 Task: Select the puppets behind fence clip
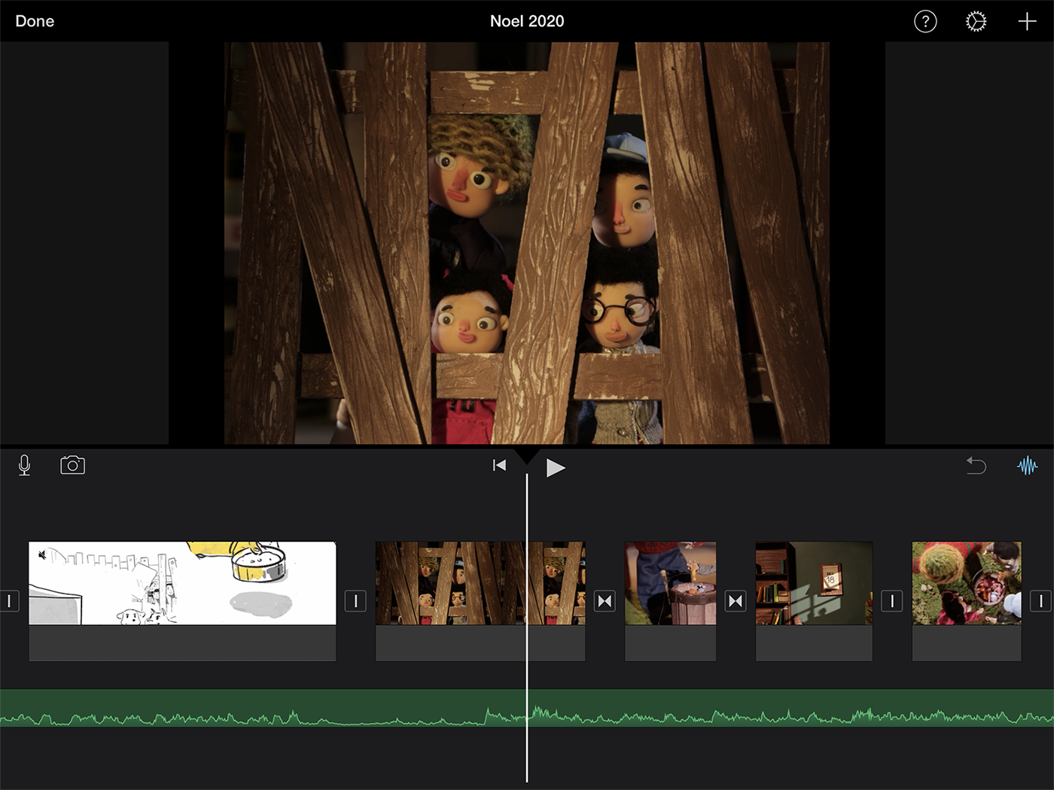click(x=452, y=583)
